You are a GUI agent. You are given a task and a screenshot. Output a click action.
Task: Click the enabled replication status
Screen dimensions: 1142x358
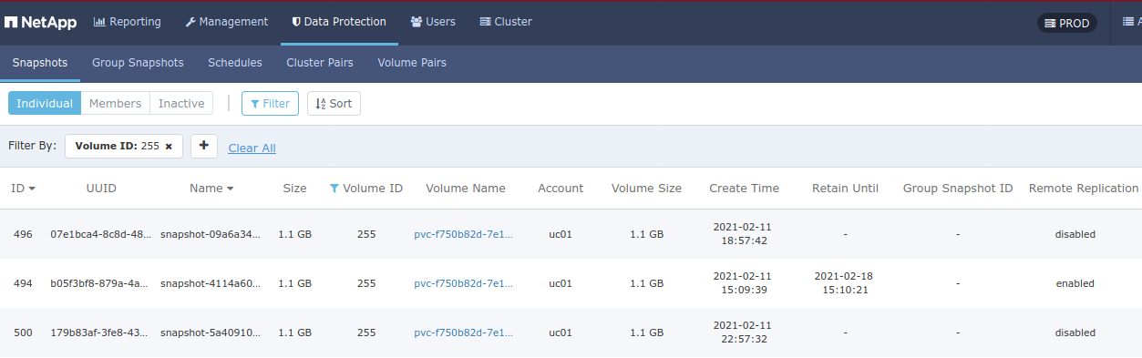point(1075,283)
